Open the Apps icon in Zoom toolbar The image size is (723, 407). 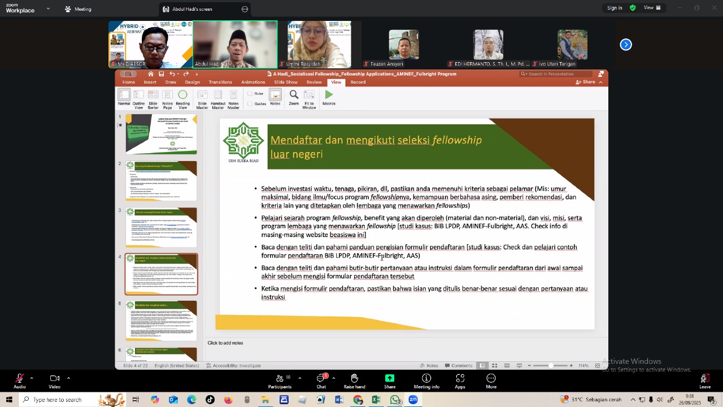point(460,379)
